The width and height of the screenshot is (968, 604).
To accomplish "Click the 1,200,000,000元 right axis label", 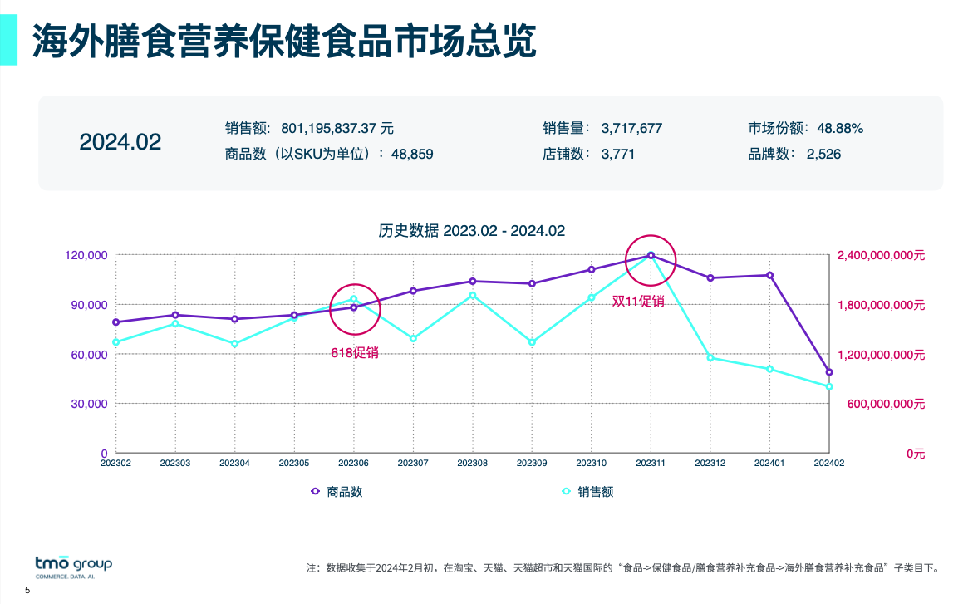I will [x=881, y=355].
